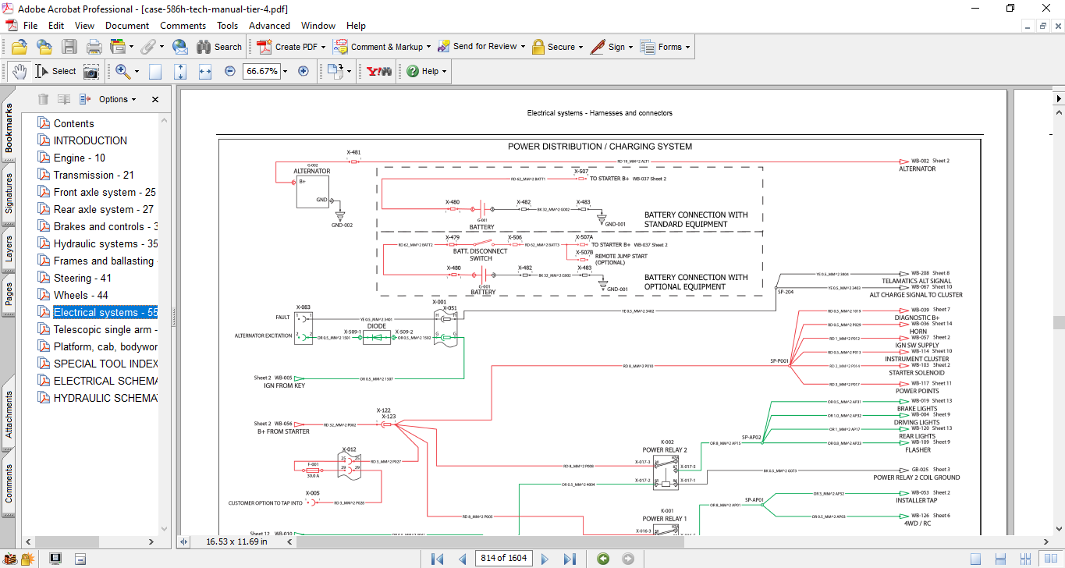Open the Advanced menu
This screenshot has width=1065, height=568.
click(x=269, y=26)
